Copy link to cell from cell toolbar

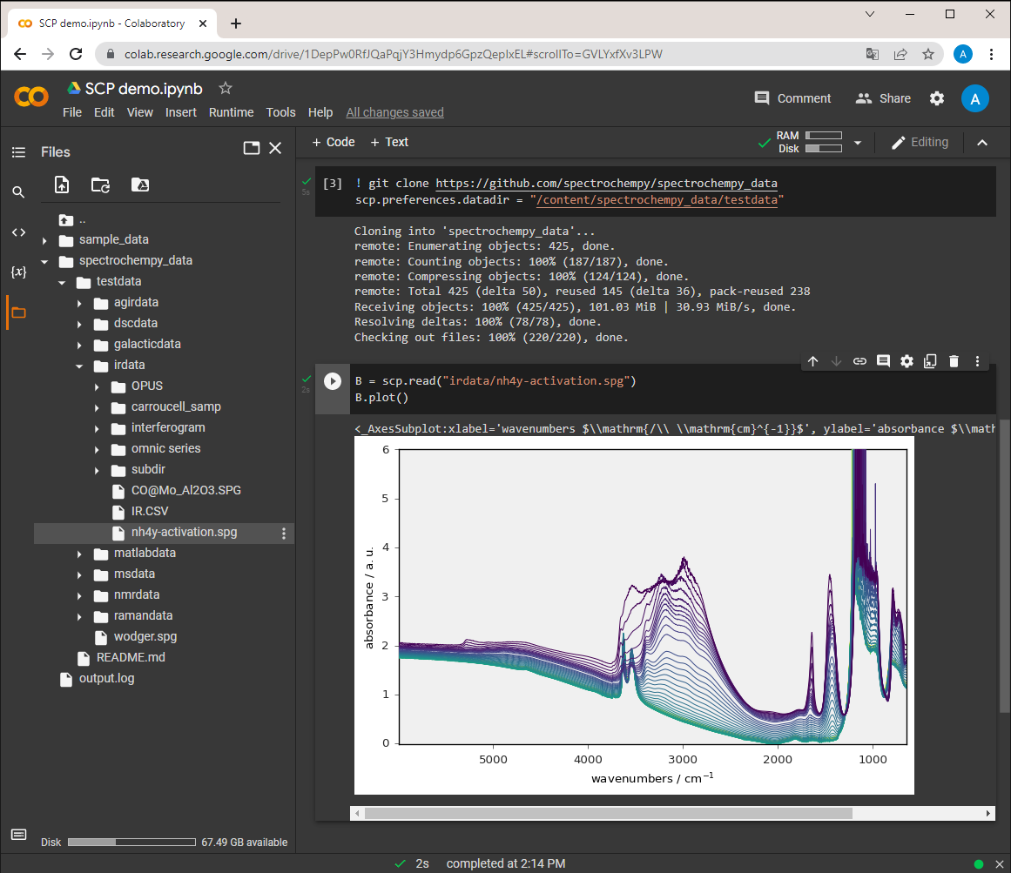(859, 361)
